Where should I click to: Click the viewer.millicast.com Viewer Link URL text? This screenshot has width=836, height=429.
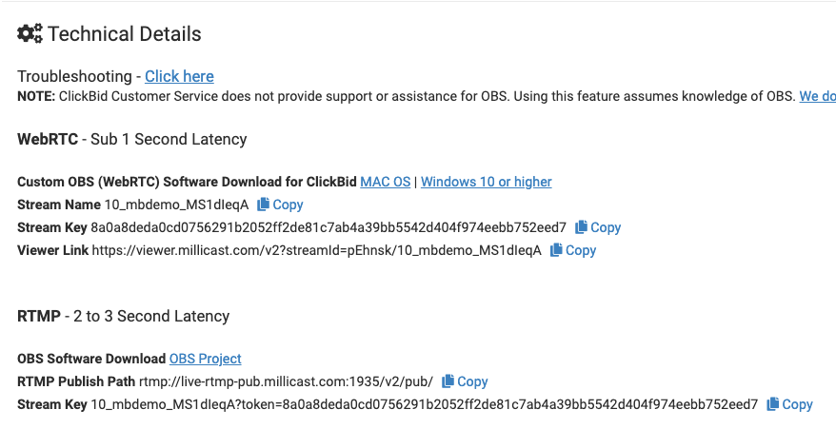(316, 250)
